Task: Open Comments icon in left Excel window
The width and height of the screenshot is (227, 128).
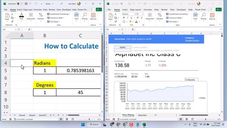Action: coord(92,10)
